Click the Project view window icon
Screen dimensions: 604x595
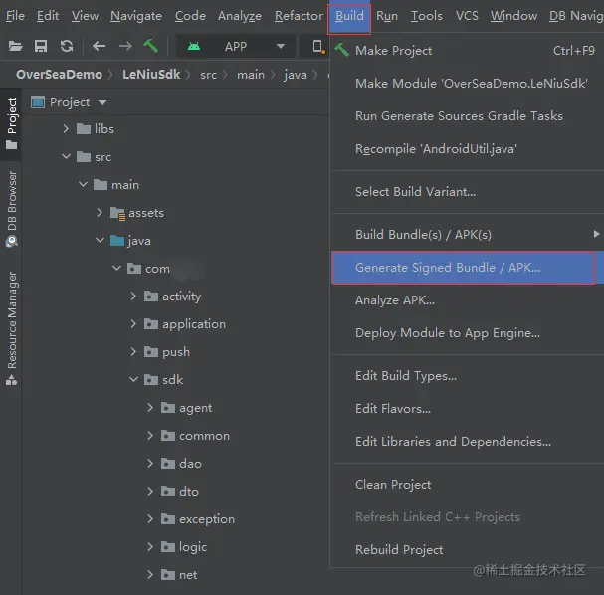coord(38,102)
